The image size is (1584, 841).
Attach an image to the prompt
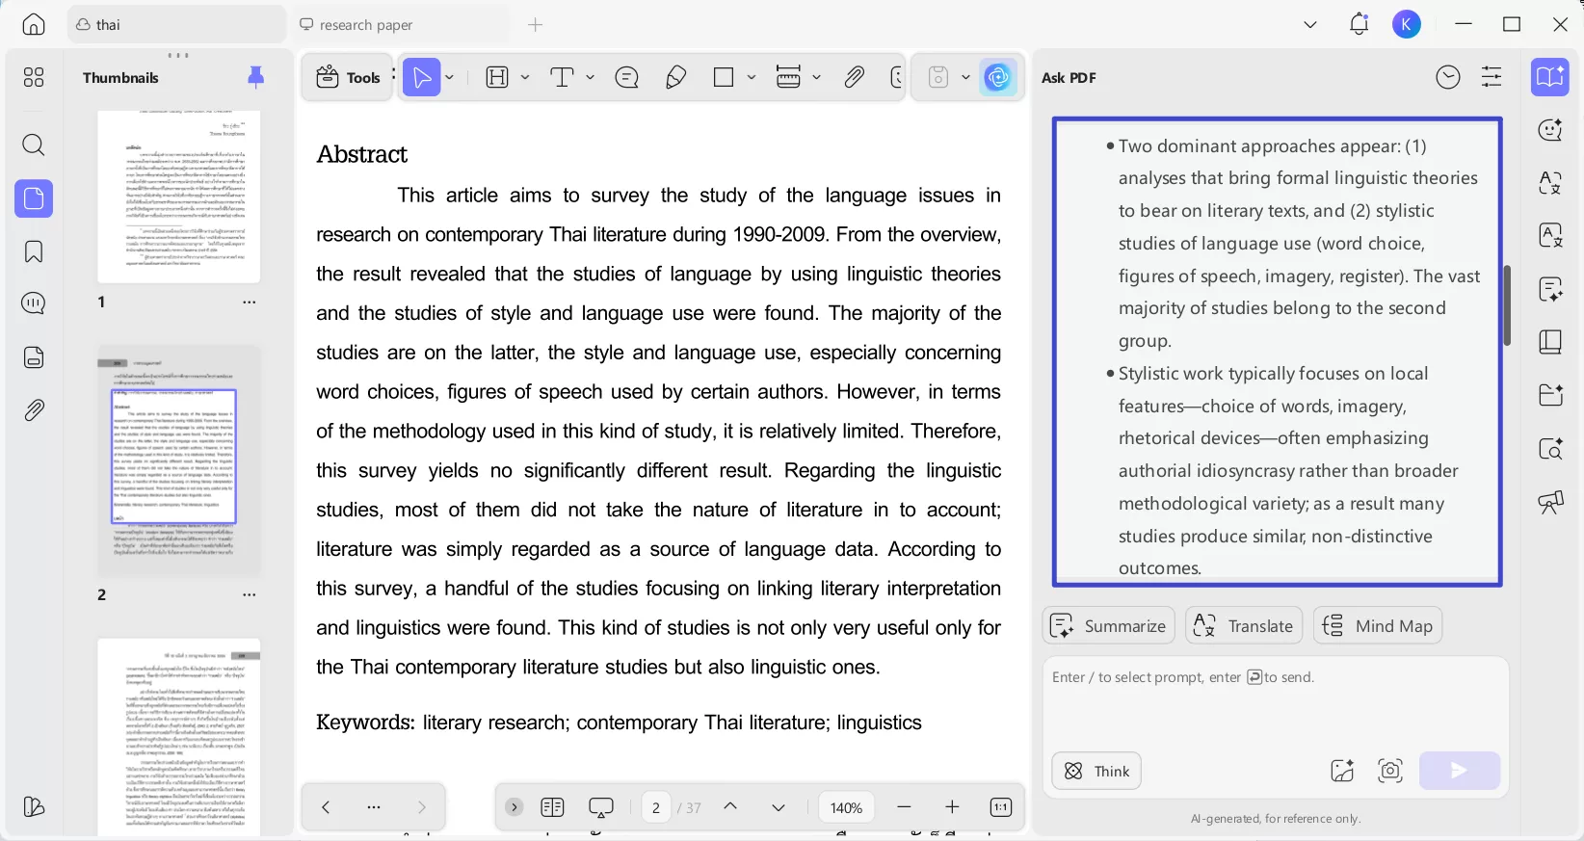coord(1342,771)
